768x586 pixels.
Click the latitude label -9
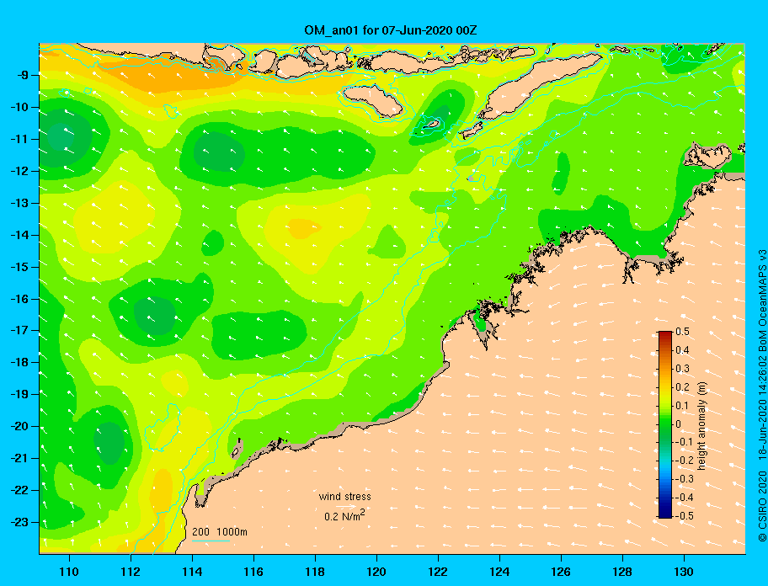pos(23,76)
